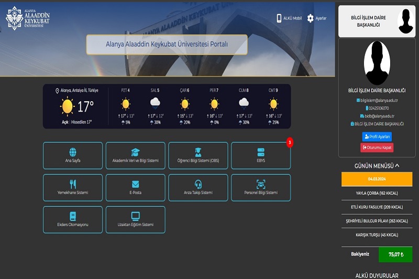This screenshot has width=419, height=279.
Task: Click the bilgiislem@alanya.edu.tr email address
Action: (x=379, y=101)
